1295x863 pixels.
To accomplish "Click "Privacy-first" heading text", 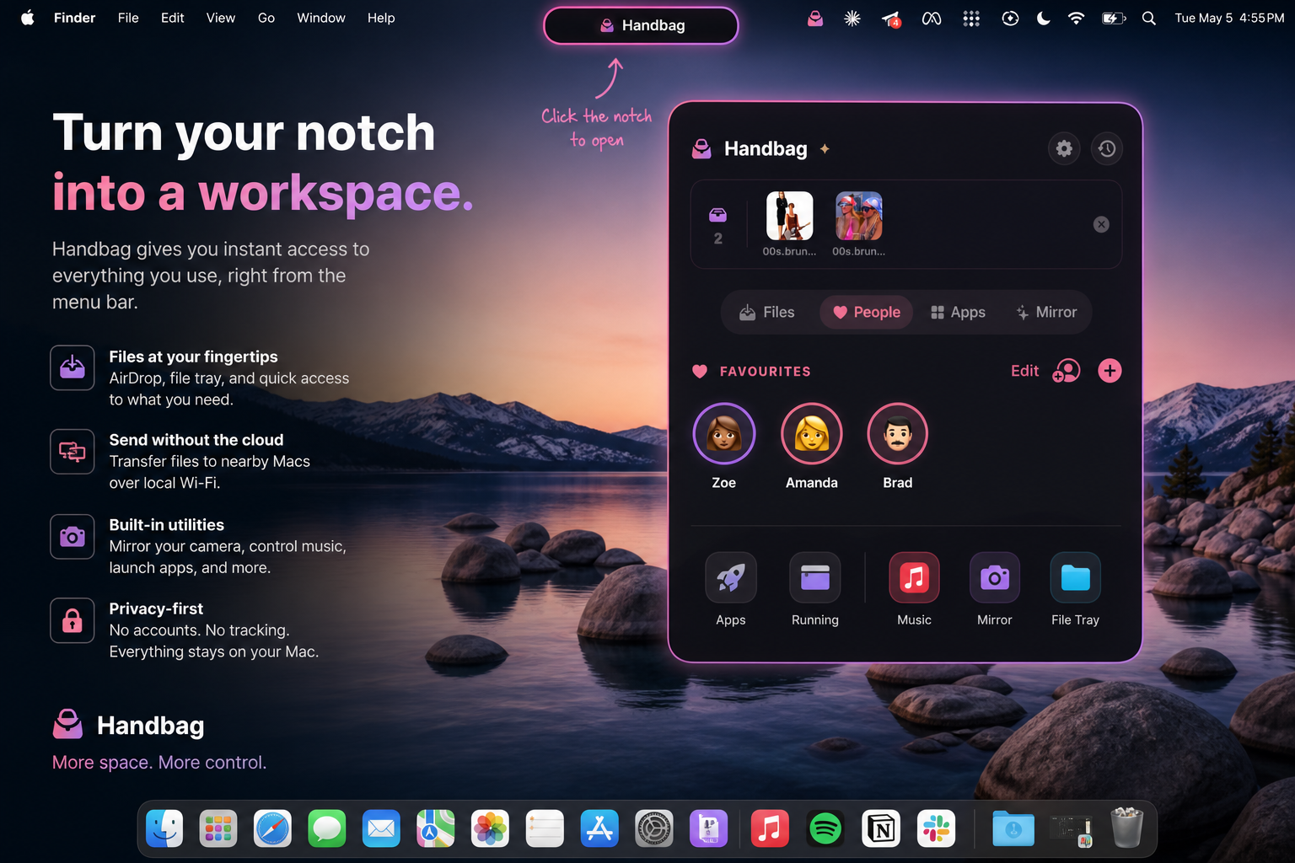I will tap(156, 608).
